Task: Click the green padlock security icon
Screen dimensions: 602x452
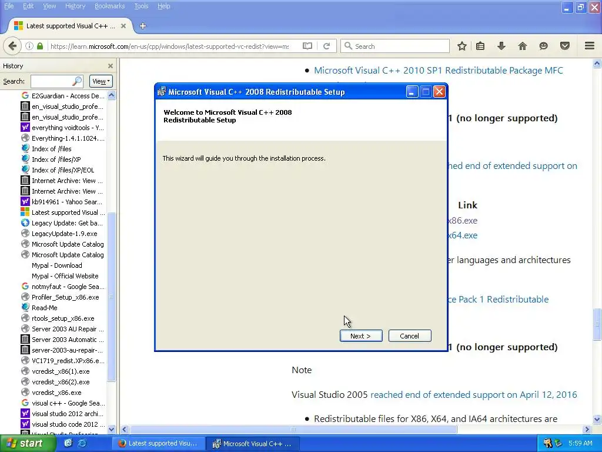Action: tap(40, 46)
